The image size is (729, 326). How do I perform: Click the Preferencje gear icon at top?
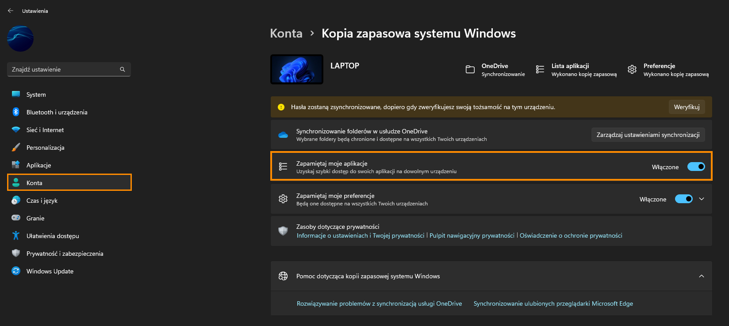coord(632,69)
